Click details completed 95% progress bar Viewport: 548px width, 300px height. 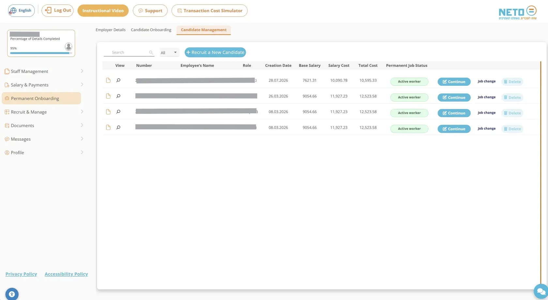(x=41, y=53)
